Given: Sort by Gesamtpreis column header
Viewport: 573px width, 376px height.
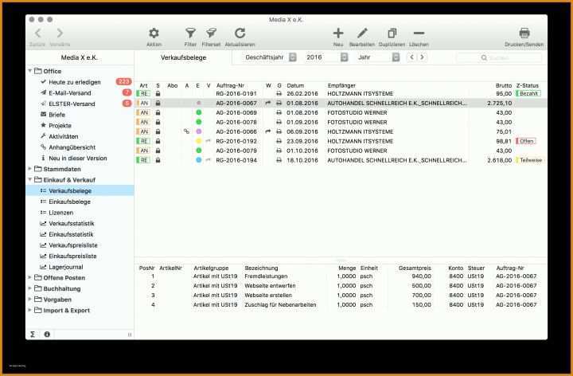Looking at the screenshot, I should [x=415, y=268].
